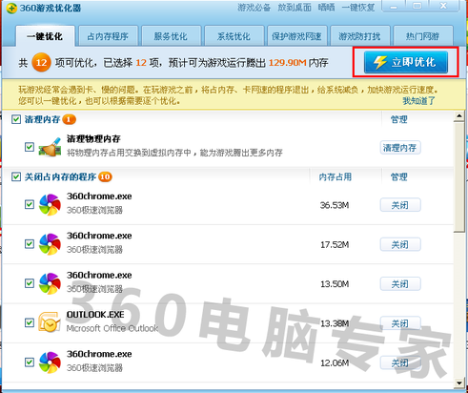Maximize the 360游戏优化器 window

pyautogui.click(x=417, y=6)
